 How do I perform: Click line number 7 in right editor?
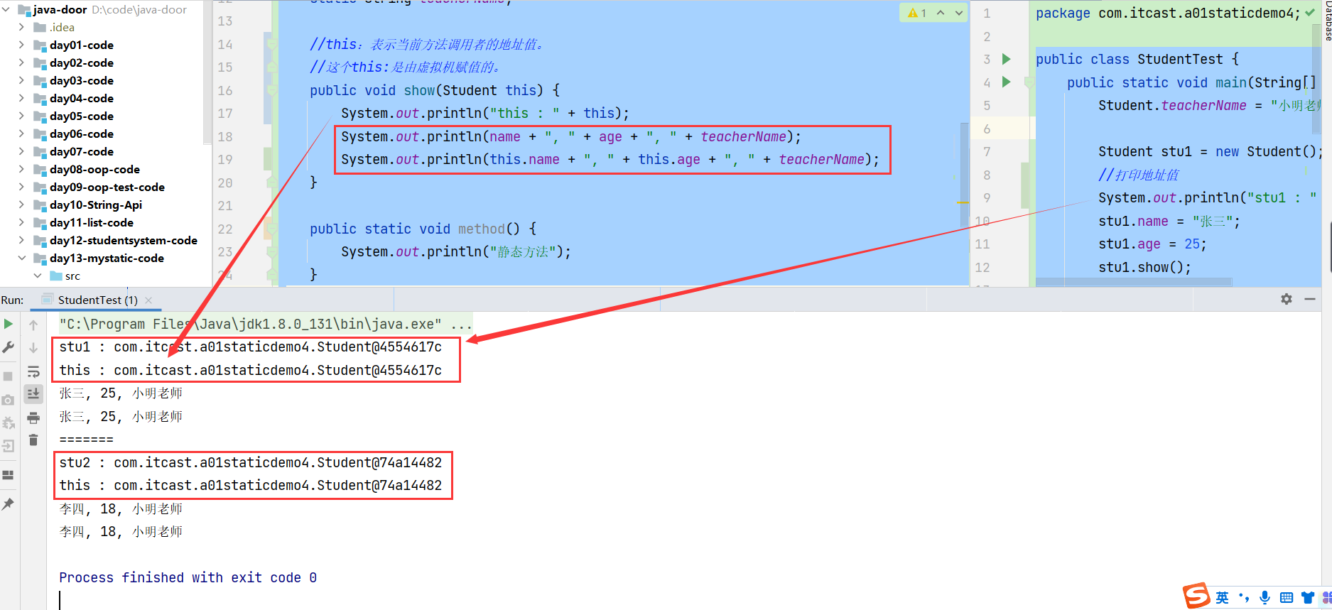[987, 151]
